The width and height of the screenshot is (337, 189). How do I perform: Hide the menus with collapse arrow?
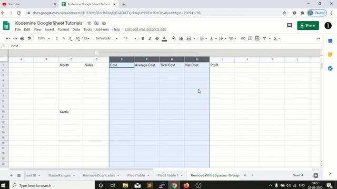point(319,38)
